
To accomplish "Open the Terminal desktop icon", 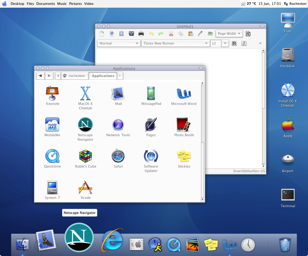I will click(x=288, y=195).
